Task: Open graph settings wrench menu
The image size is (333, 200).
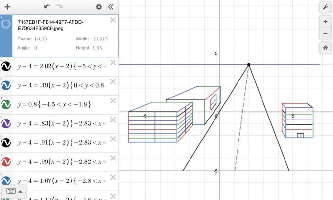Action: point(325,7)
